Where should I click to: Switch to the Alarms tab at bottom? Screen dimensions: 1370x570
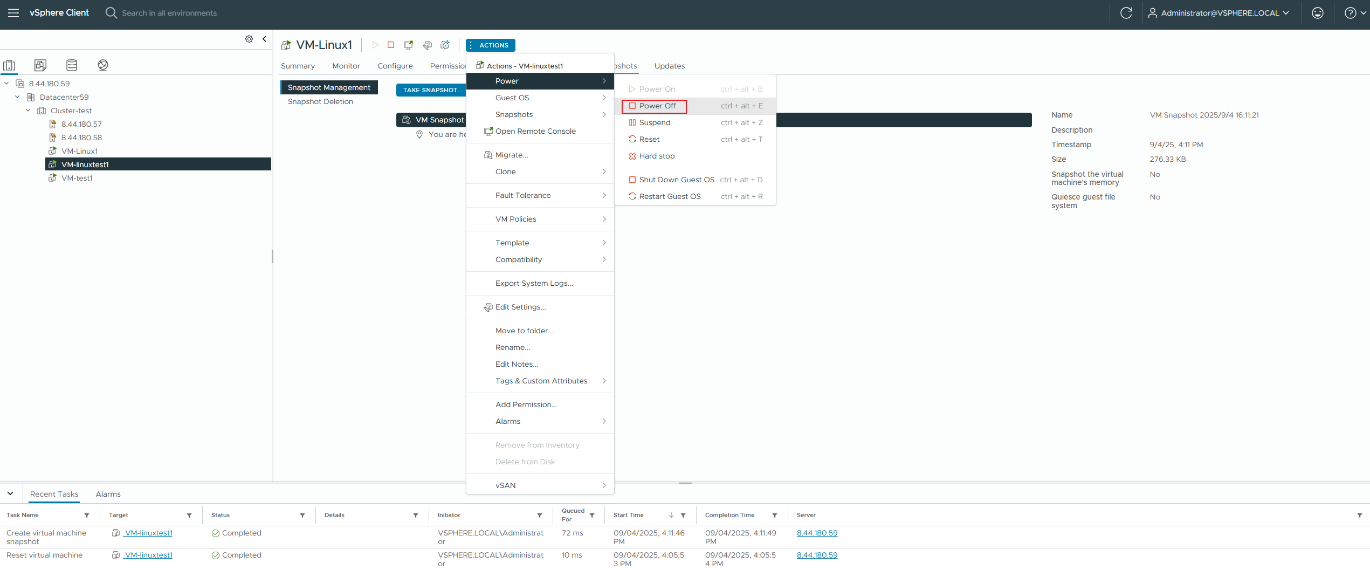pos(108,494)
